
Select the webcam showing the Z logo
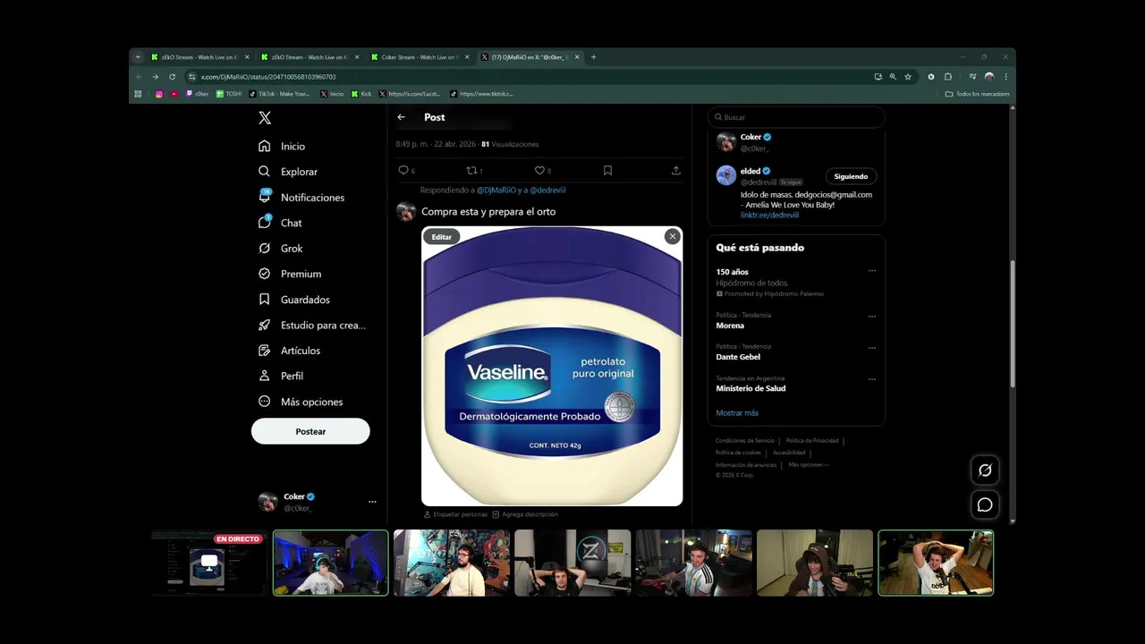tap(572, 563)
